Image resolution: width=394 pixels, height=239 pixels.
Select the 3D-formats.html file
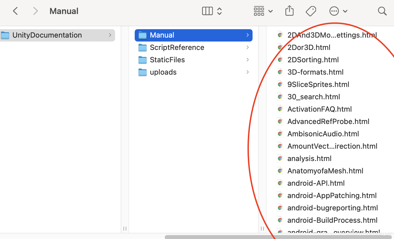click(x=315, y=72)
